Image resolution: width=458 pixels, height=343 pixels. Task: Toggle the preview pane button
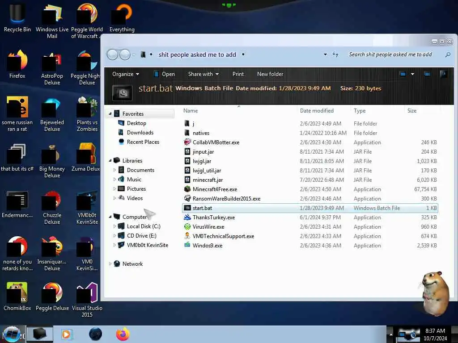(427, 74)
